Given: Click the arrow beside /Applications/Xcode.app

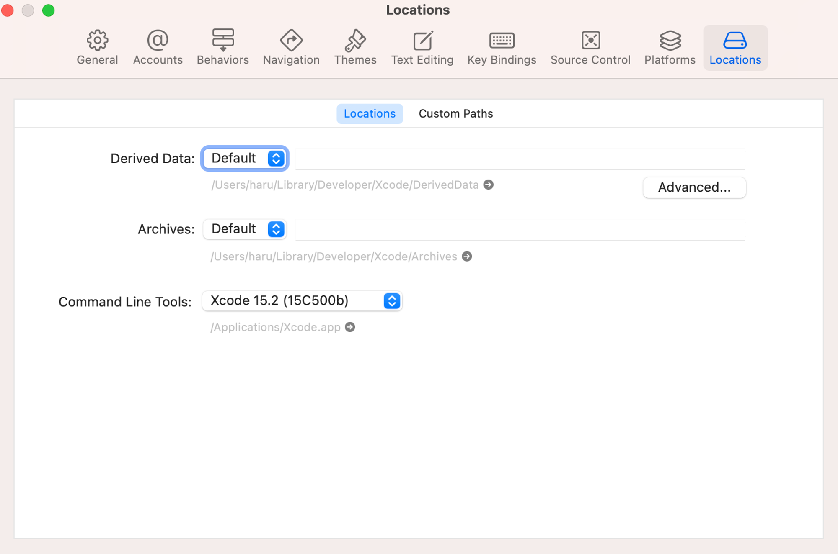Looking at the screenshot, I should 350,327.
